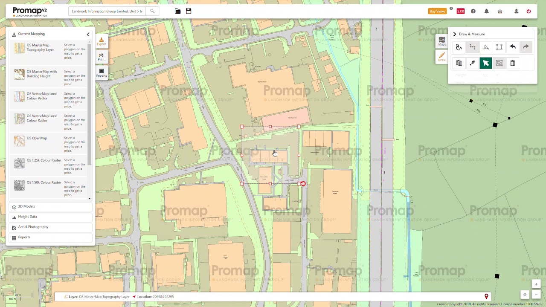Image resolution: width=546 pixels, height=307 pixels.
Task: Click the resize shape tool
Action: tap(499, 63)
